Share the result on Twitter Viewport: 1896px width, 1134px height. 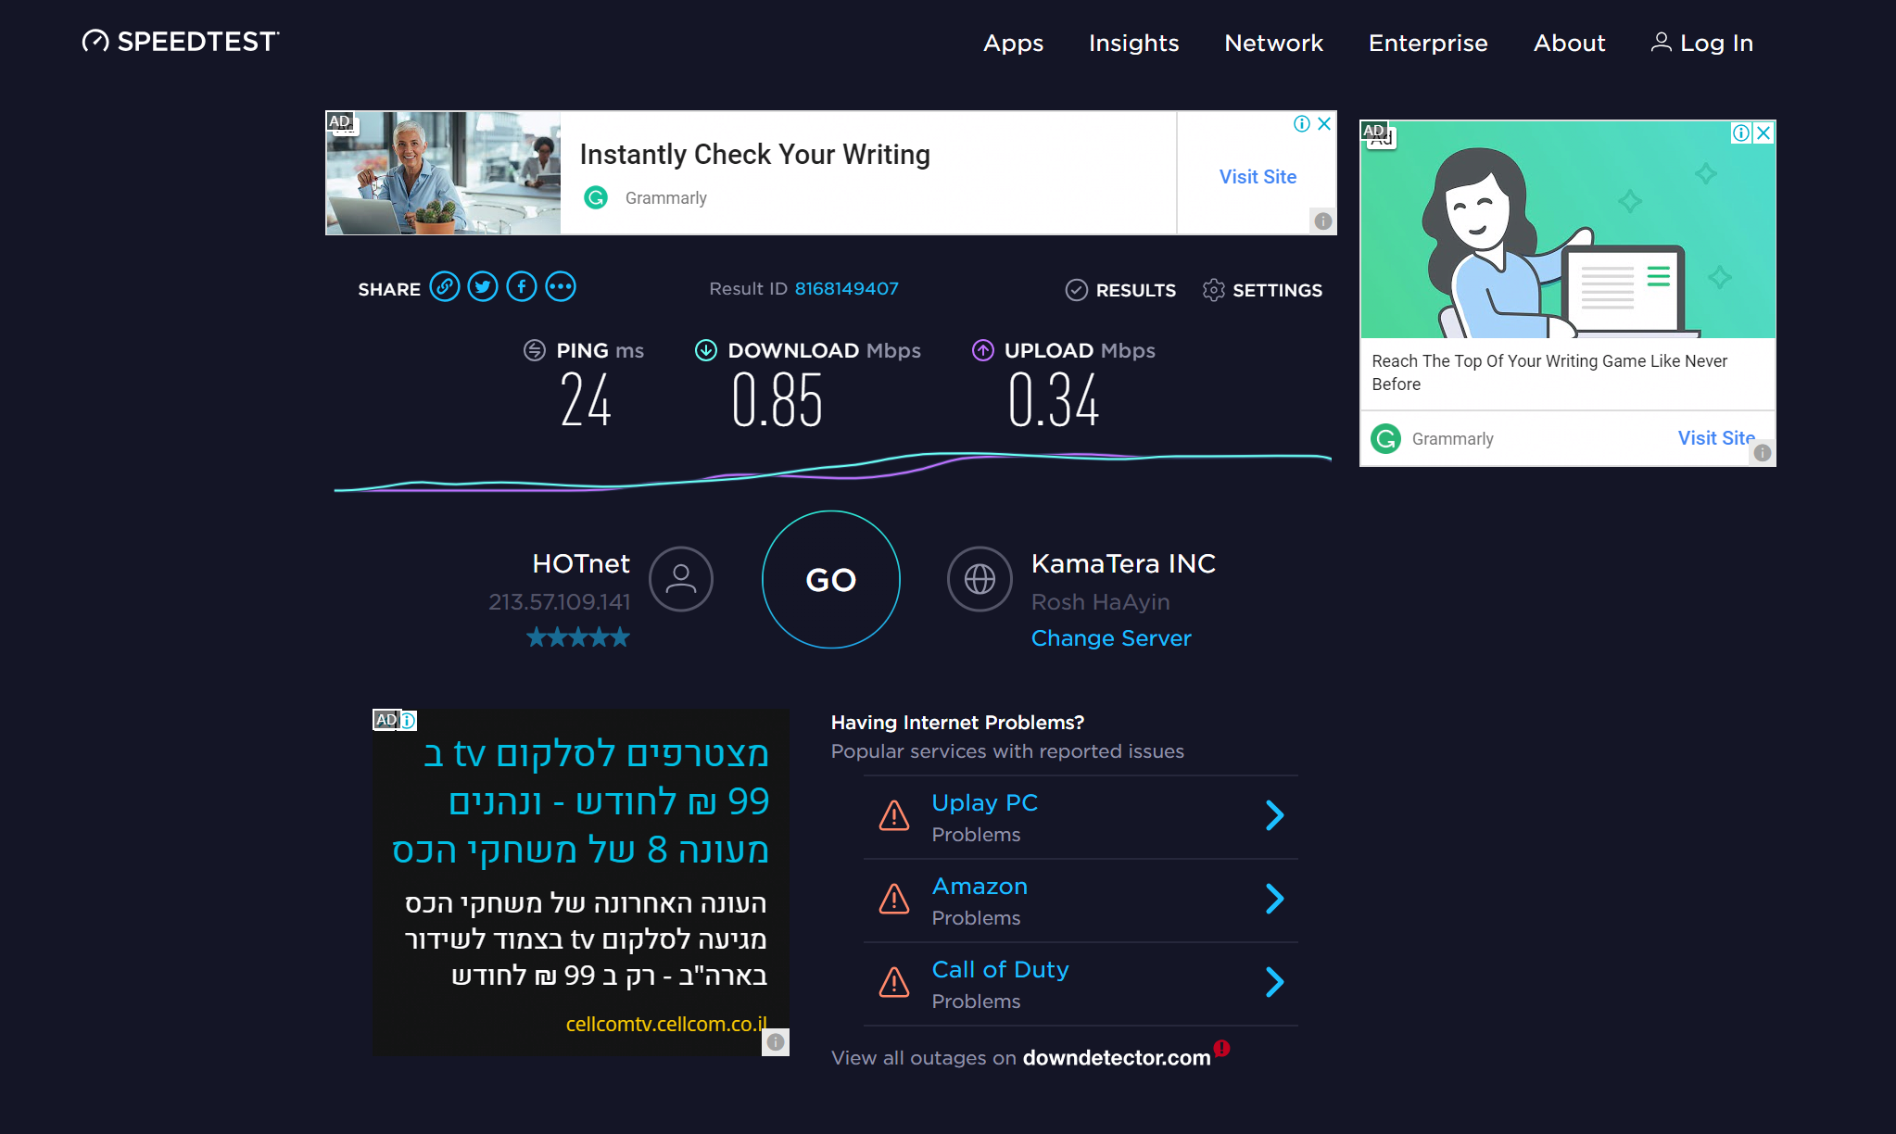coord(483,287)
